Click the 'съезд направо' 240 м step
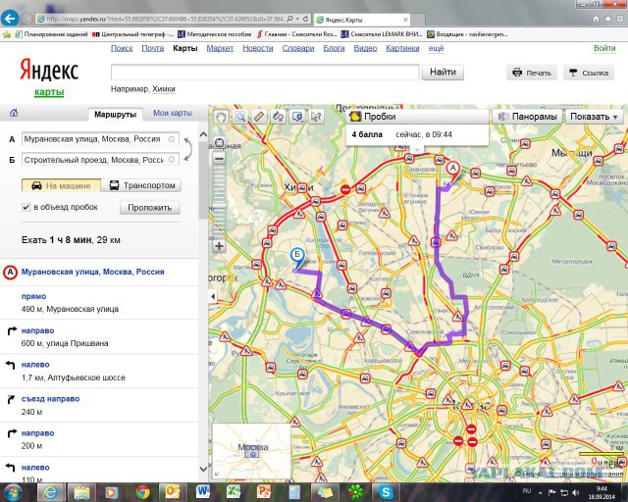Image resolution: width=628 pixels, height=502 pixels. click(x=99, y=405)
